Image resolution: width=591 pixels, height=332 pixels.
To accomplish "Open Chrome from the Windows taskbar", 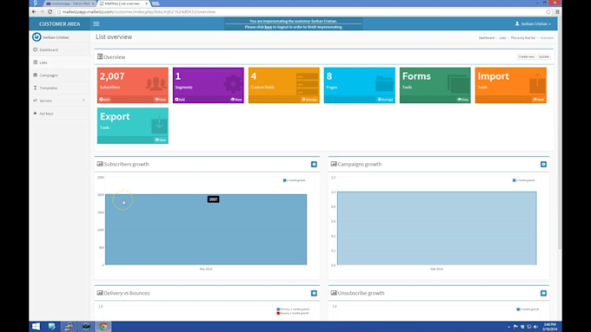I will (x=103, y=326).
